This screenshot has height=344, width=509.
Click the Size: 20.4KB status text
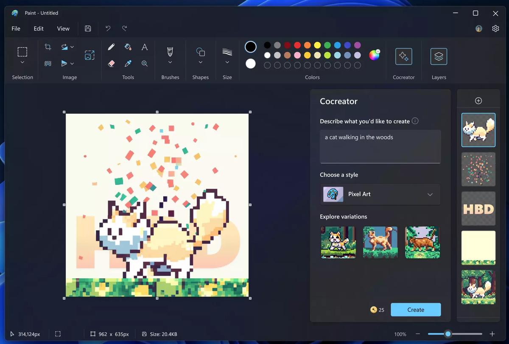(x=164, y=334)
